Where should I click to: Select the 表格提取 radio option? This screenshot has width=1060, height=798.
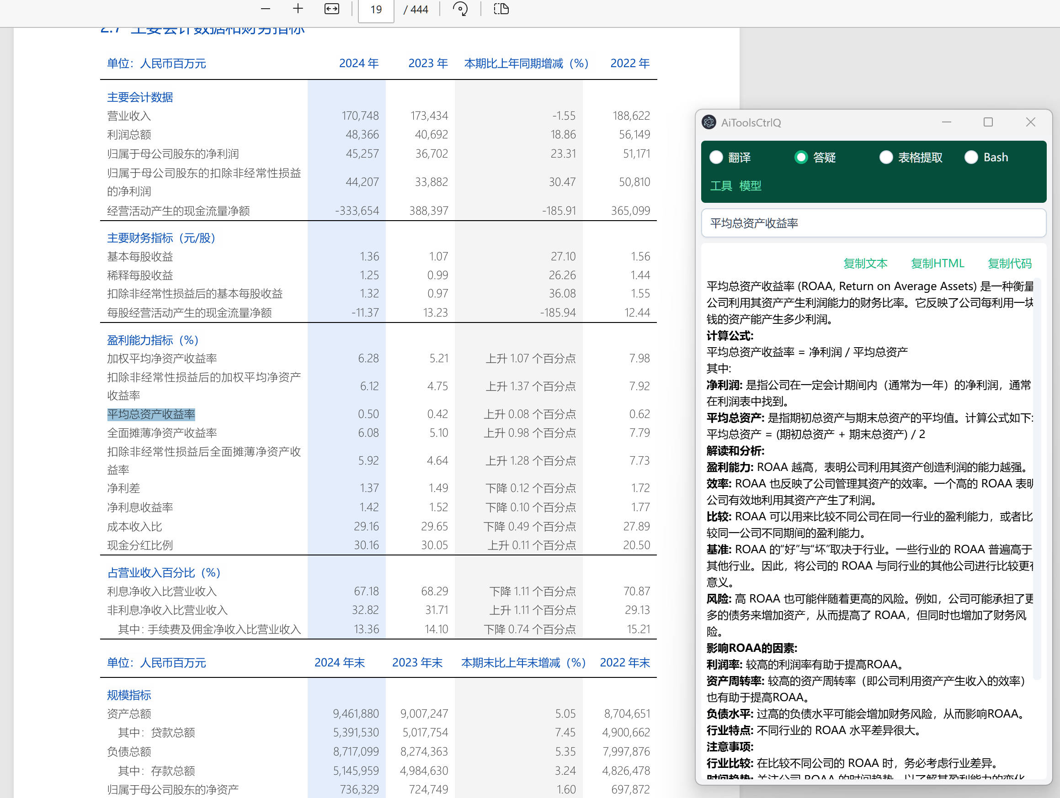point(886,157)
